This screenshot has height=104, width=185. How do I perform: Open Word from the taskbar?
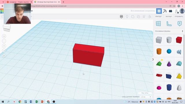click(x=31, y=102)
